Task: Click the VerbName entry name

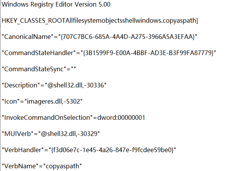Action: 20,166
